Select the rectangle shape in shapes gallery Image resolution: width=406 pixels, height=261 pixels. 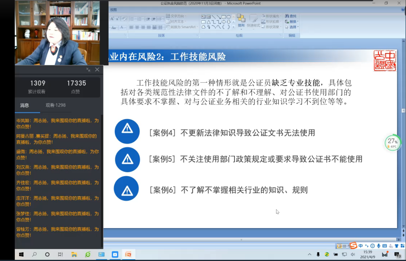pos(224,17)
